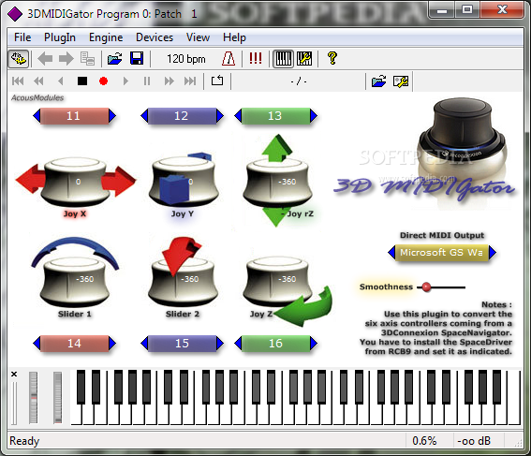
Task: Jump to start of the sequence
Action: click(x=18, y=81)
